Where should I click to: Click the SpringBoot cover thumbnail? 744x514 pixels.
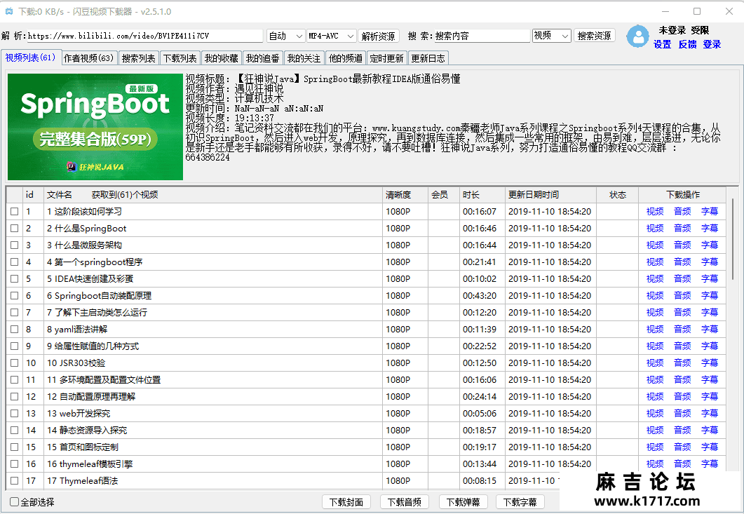95,127
